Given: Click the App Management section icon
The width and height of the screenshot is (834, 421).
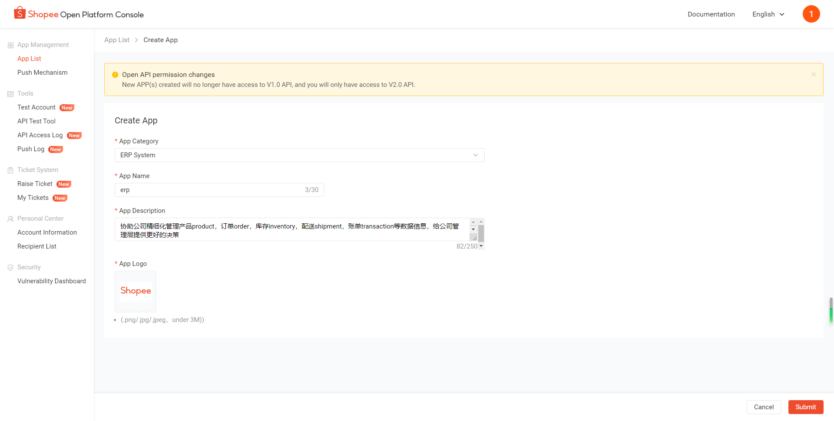Looking at the screenshot, I should (10, 45).
